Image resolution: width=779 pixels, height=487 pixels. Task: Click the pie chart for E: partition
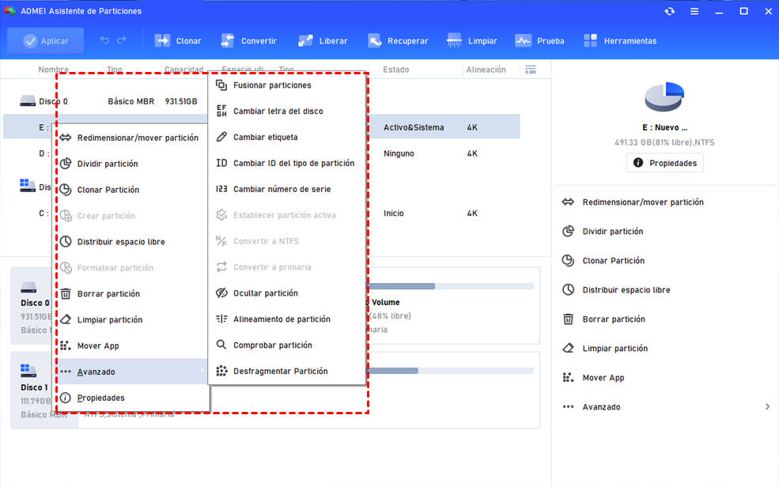[x=664, y=96]
